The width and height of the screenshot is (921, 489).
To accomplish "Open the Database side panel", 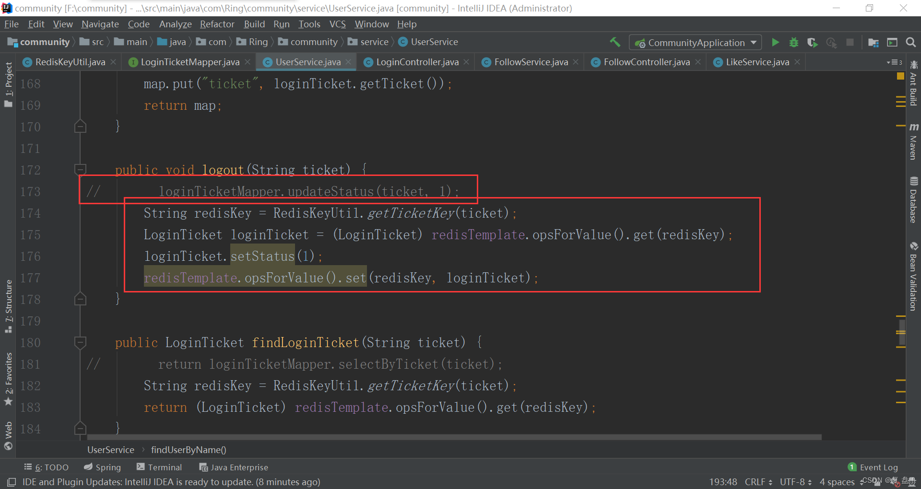I will 913,200.
